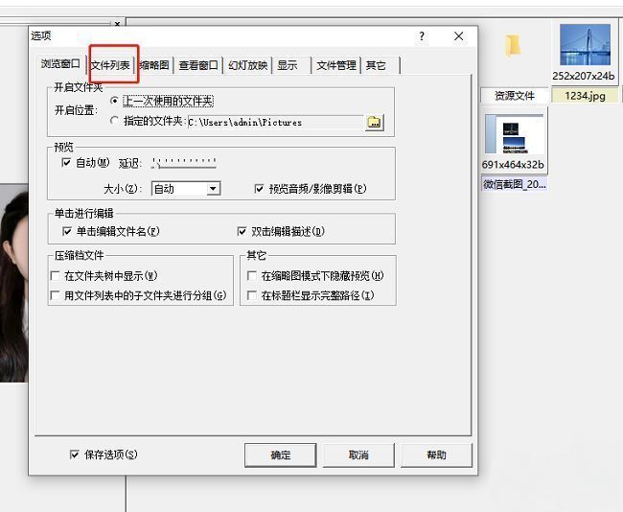Click the question mark help icon in title bar

[x=422, y=36]
